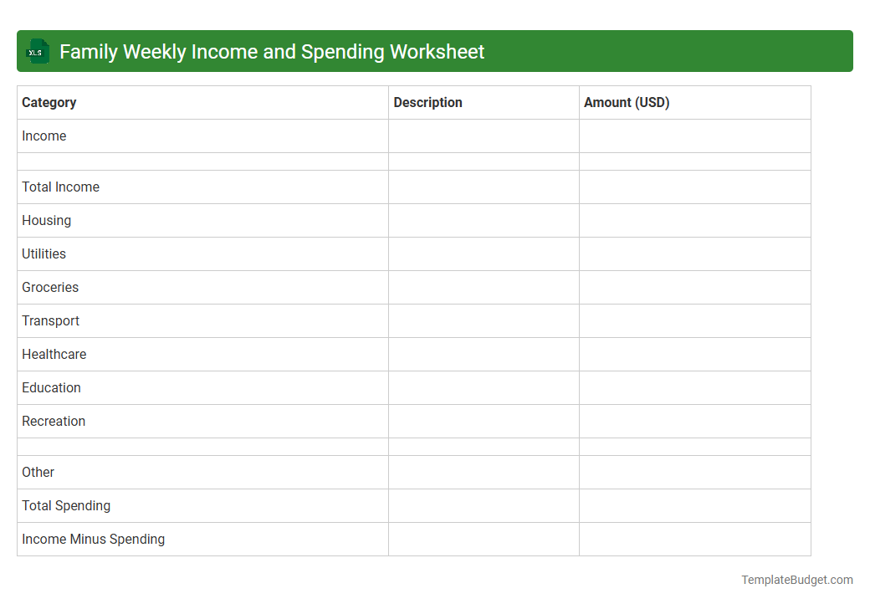Open the TemplateBudget.com link
Screen dimensions: 870x604
[796, 579]
